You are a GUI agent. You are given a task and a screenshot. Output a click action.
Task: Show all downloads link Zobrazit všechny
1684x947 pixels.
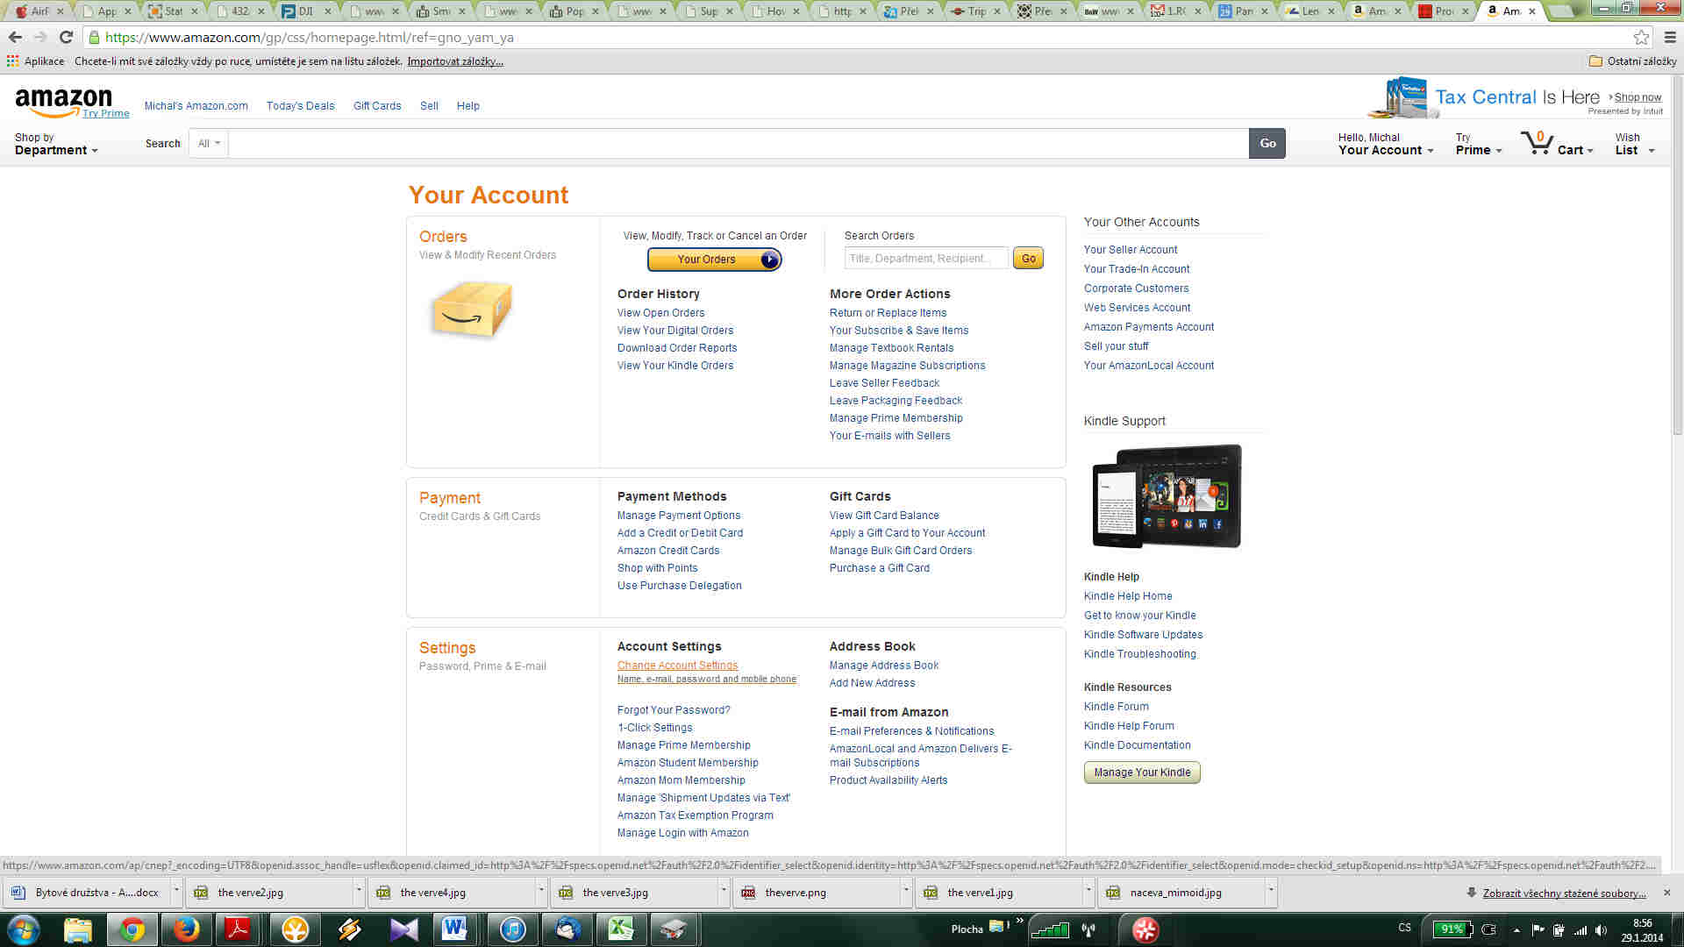coord(1564,894)
